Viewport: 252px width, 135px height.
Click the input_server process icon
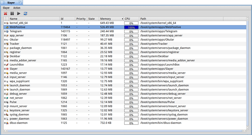[x=7, y=77]
